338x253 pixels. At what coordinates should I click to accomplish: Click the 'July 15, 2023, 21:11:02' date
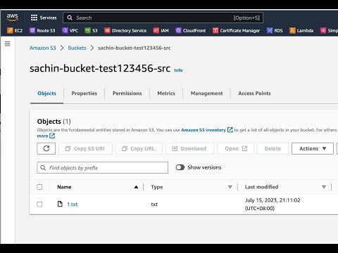(273, 200)
